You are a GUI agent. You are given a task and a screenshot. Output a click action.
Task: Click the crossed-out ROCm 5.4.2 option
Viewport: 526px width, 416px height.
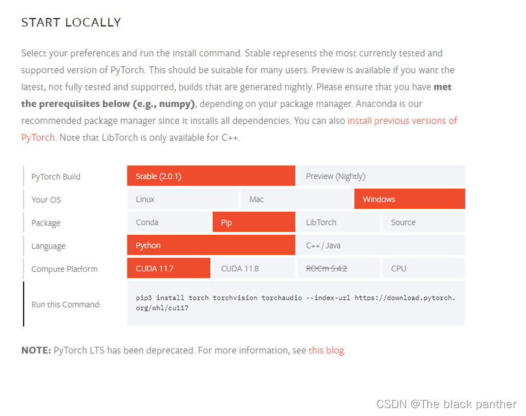[x=338, y=268]
